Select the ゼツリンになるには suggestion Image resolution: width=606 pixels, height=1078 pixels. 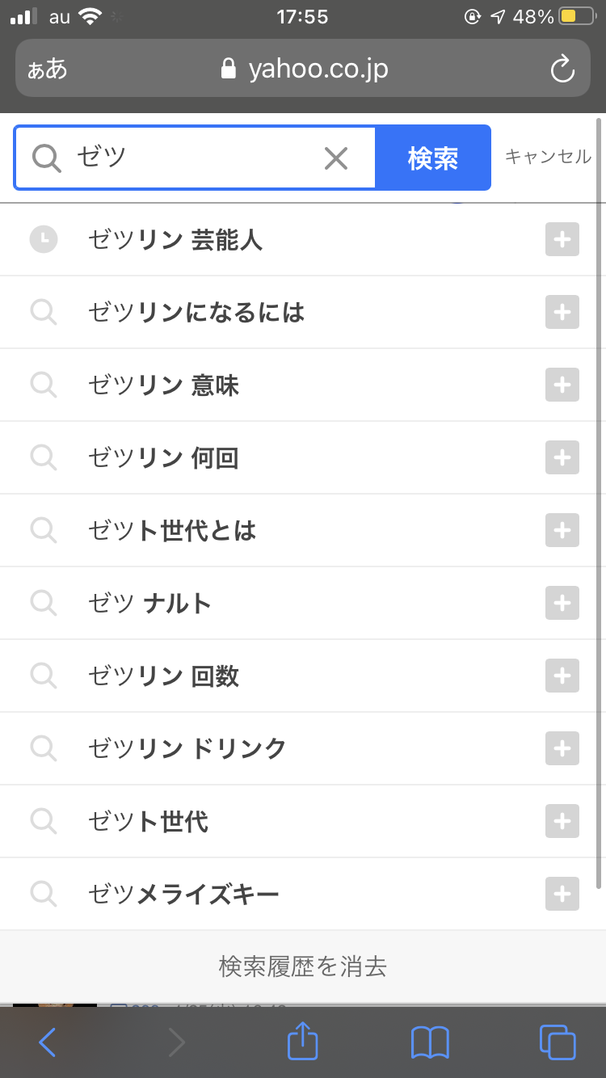tap(196, 312)
